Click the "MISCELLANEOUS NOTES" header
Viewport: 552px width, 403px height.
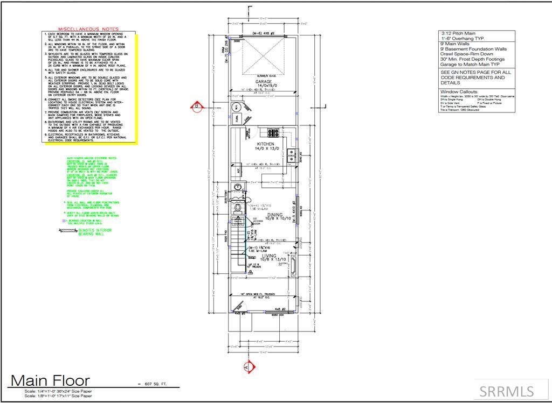(x=88, y=30)
